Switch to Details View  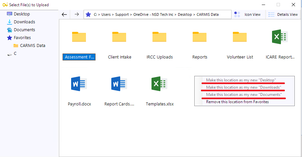[283, 14]
